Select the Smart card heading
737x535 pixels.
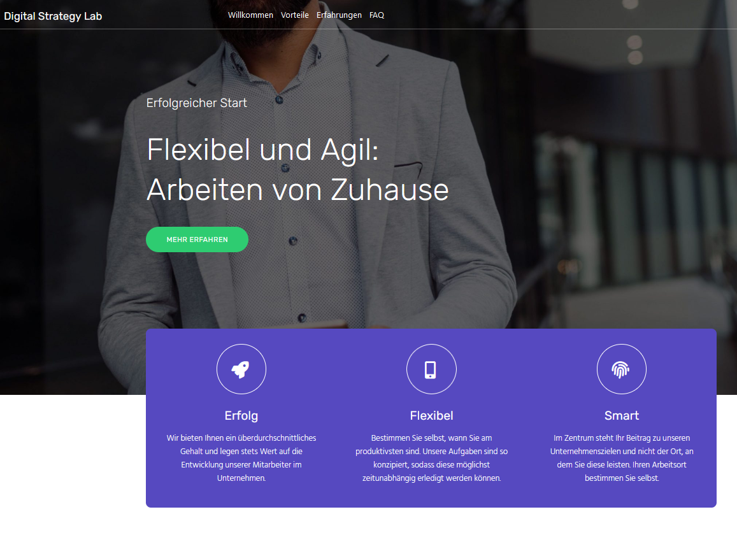click(621, 416)
